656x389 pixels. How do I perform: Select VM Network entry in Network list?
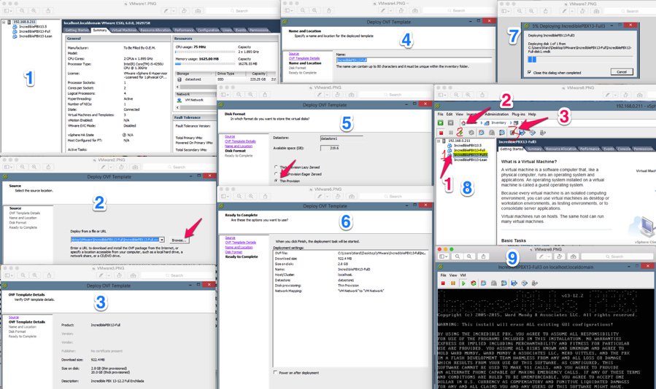pyautogui.click(x=194, y=100)
